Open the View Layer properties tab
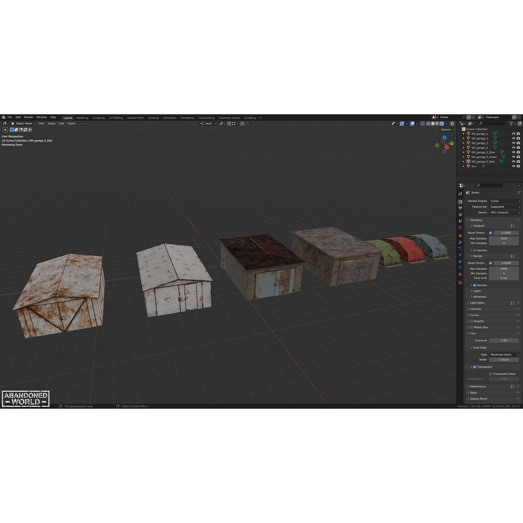523x523 pixels. (461, 215)
